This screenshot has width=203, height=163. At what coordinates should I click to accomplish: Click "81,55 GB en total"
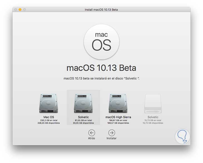pos(83,120)
